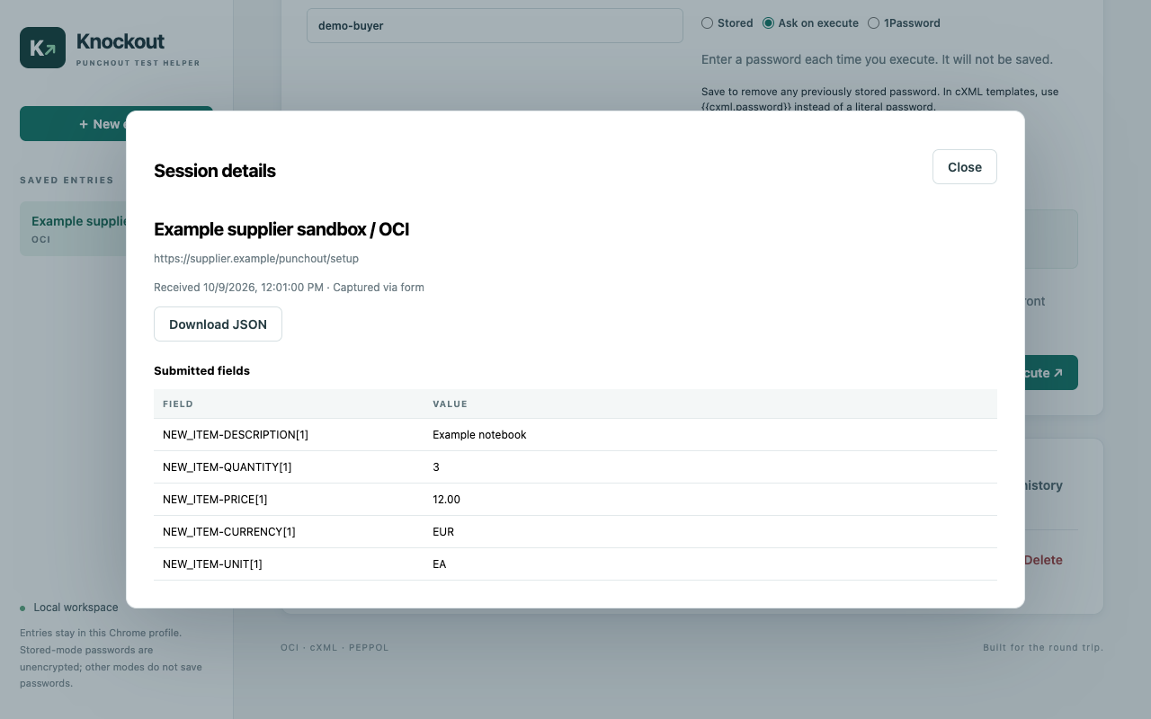1151x719 pixels.
Task: Click the EA unit value
Action: click(x=440, y=564)
